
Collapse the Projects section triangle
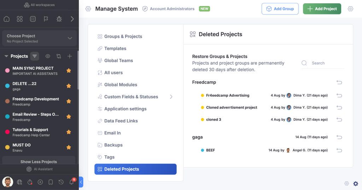(6, 56)
